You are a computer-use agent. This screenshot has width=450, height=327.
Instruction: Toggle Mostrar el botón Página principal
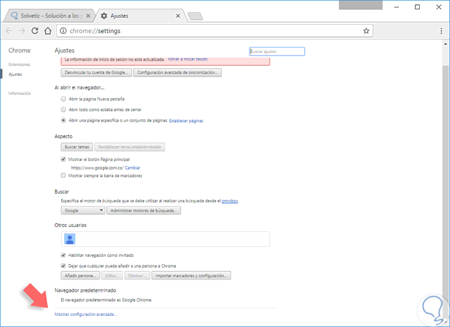(63, 159)
